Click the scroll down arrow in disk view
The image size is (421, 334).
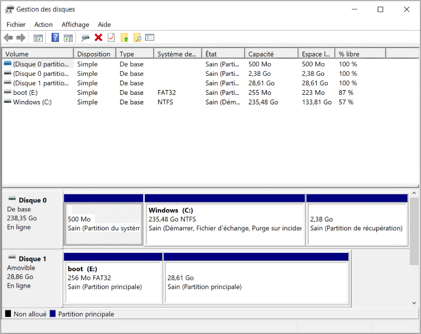pyautogui.click(x=414, y=303)
